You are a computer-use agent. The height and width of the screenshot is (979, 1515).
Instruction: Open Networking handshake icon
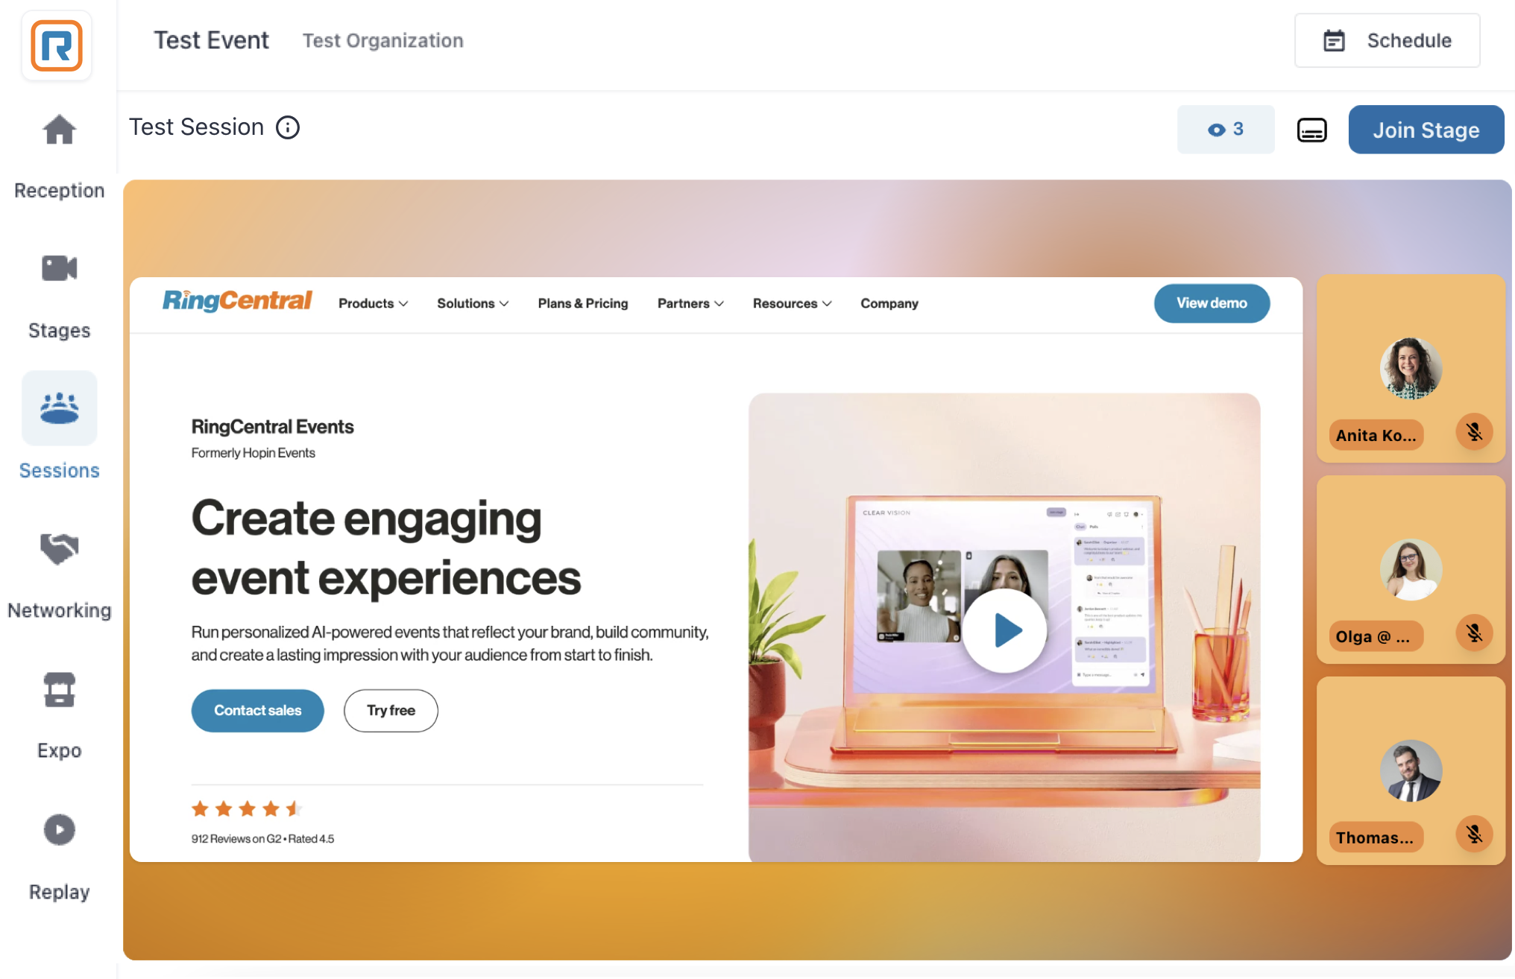click(59, 549)
